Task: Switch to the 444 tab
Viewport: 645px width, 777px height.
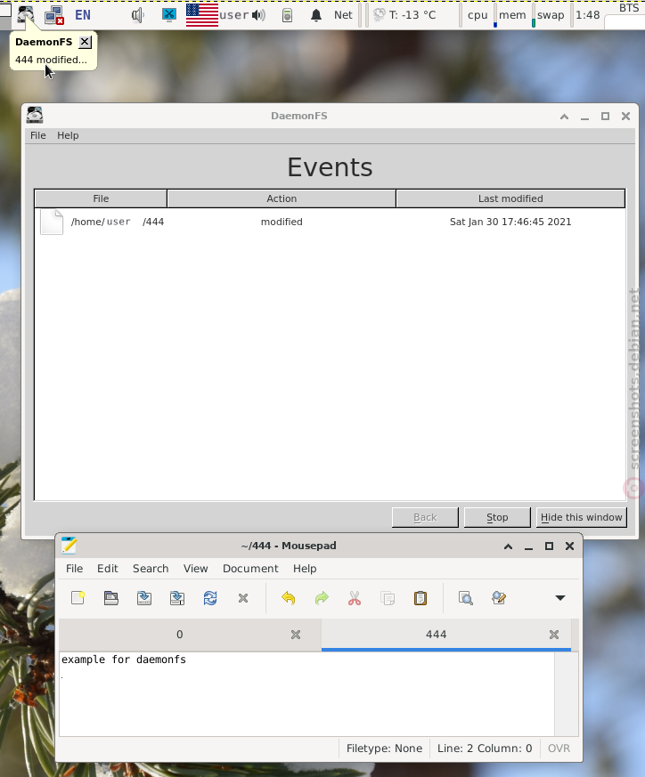Action: point(437,635)
